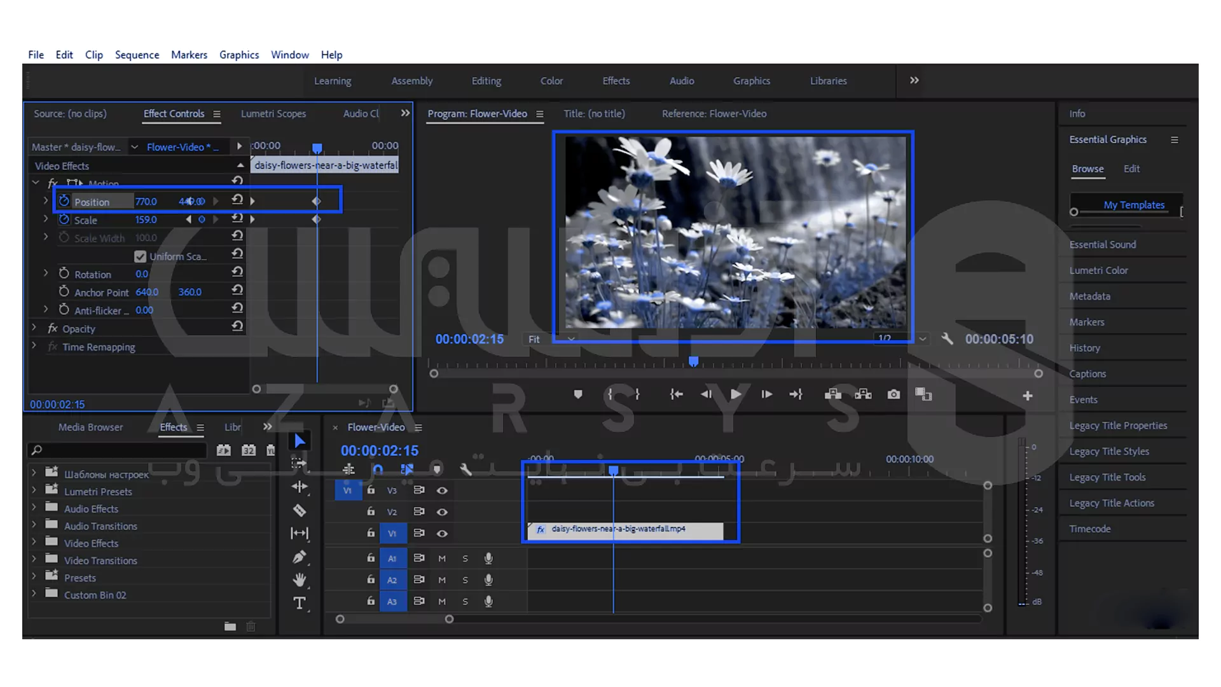Select the Type tool

pos(300,603)
